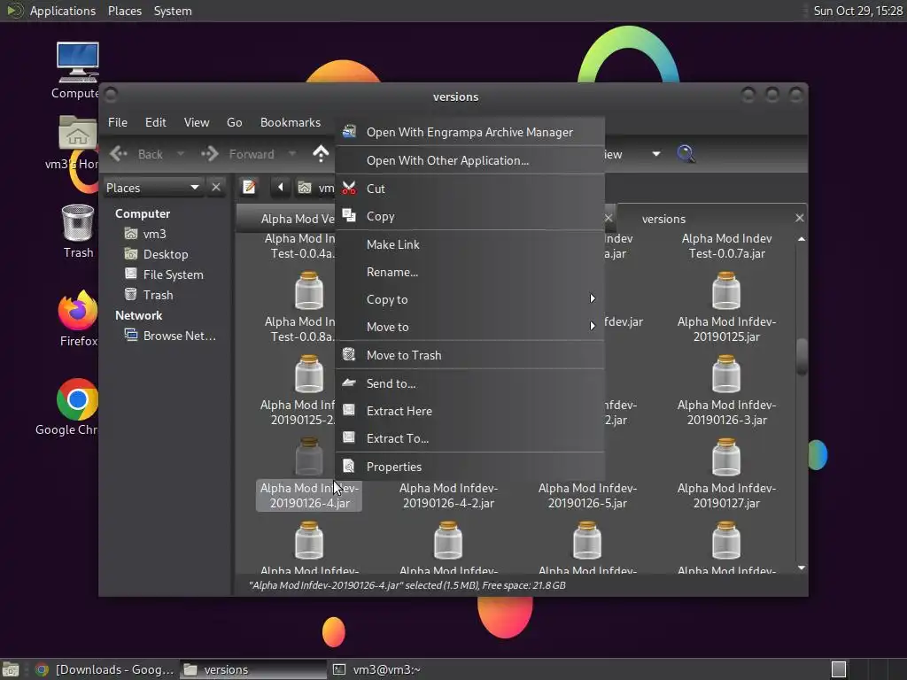Click scrollbar down arrow in file list

click(801, 568)
